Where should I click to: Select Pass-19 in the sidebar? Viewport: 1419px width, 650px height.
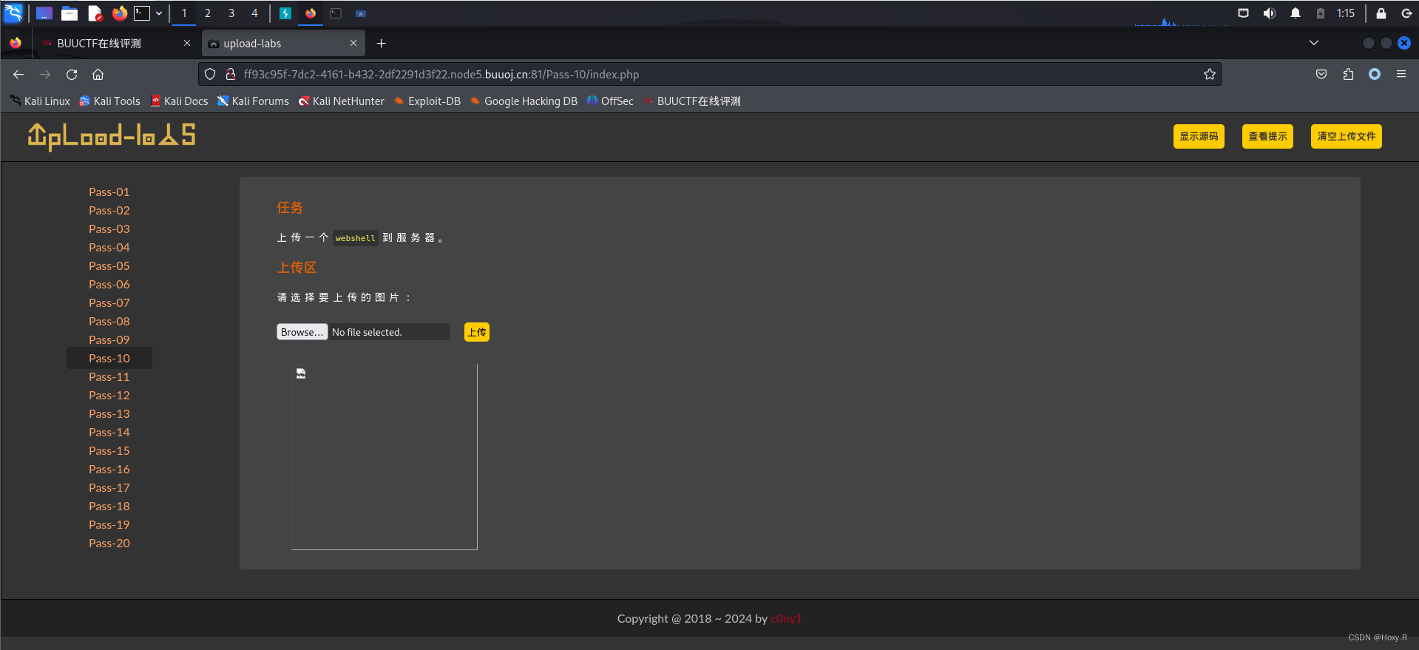[x=109, y=524]
